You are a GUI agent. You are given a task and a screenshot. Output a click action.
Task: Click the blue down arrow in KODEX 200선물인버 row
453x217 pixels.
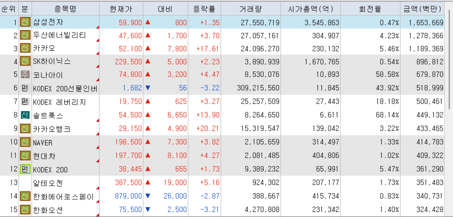pyautogui.click(x=148, y=88)
